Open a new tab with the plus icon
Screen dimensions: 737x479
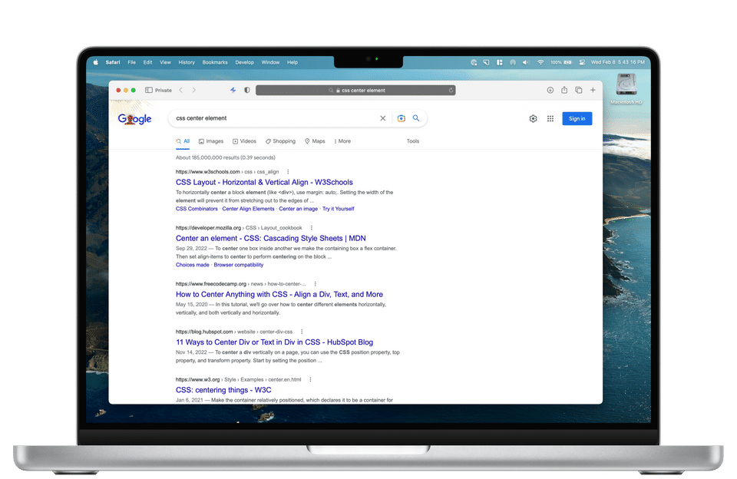pyautogui.click(x=593, y=91)
